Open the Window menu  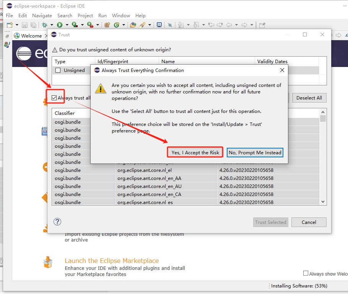tap(121, 16)
